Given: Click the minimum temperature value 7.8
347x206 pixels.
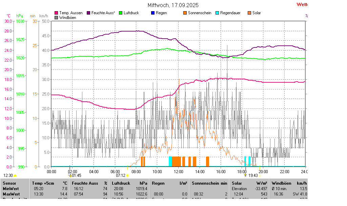Looking at the screenshot, I should click(x=65, y=189).
